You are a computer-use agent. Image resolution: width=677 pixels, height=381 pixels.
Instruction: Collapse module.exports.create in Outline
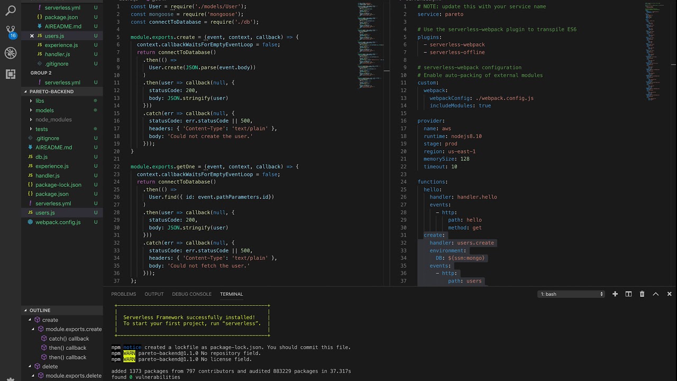pyautogui.click(x=34, y=329)
